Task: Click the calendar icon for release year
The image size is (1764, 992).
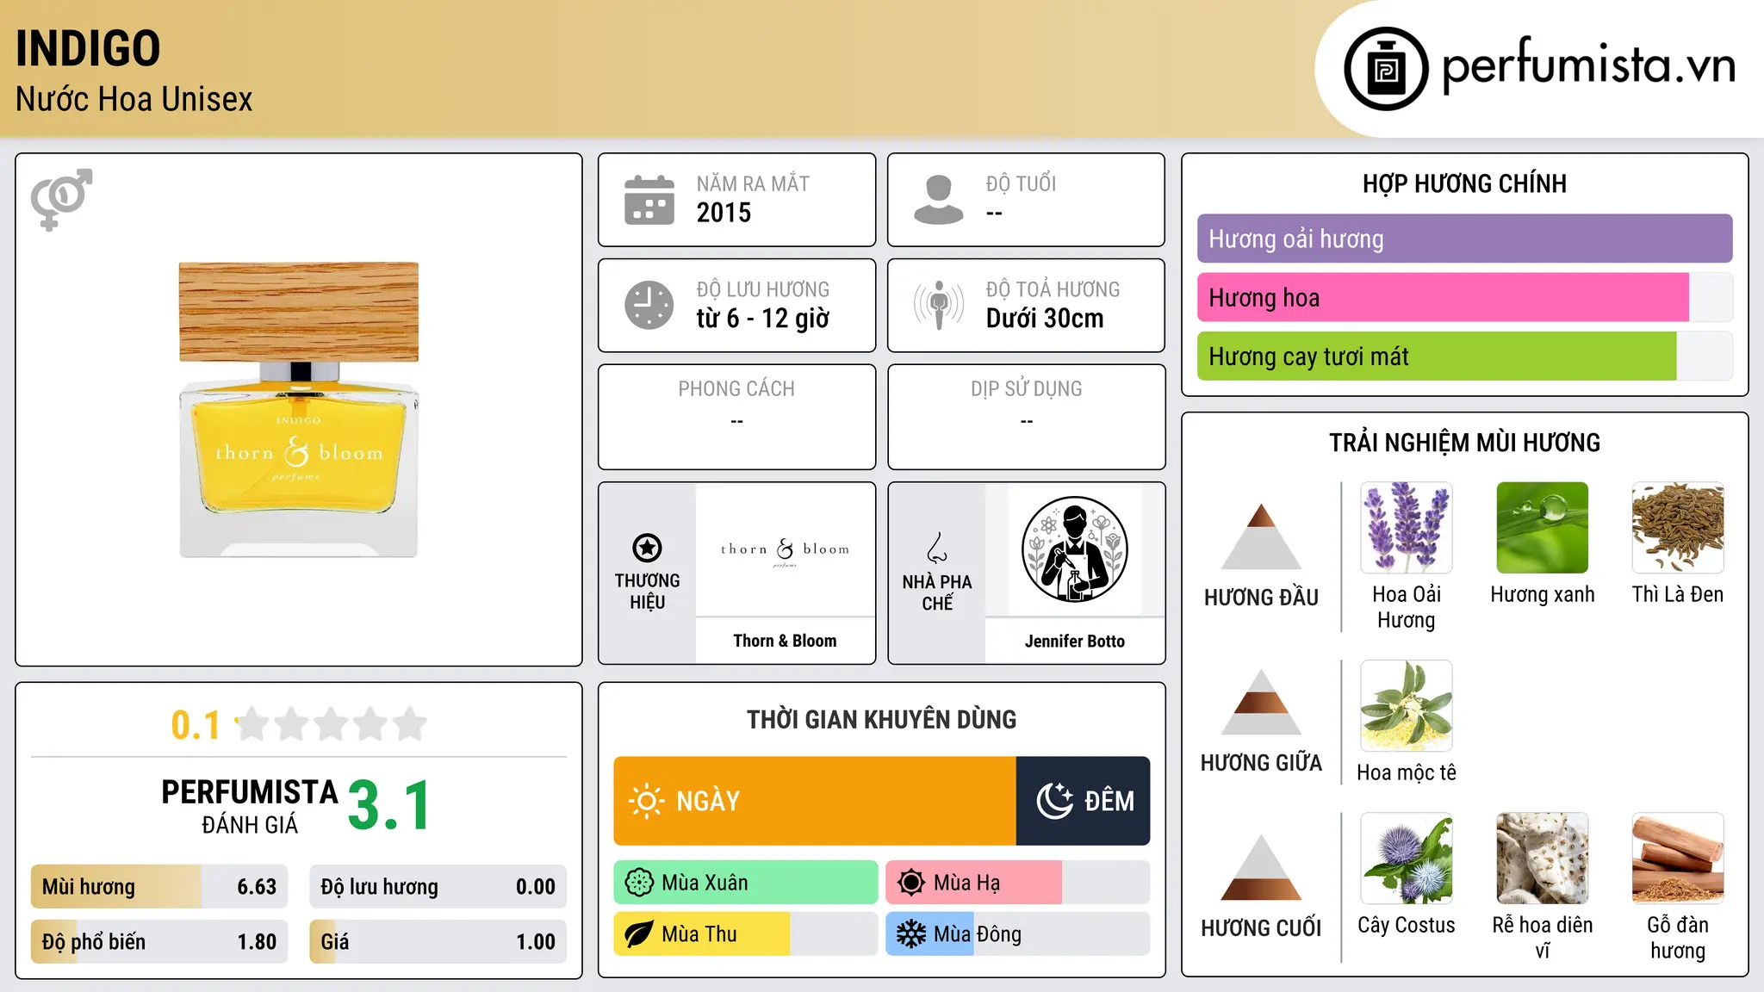Action: (649, 200)
